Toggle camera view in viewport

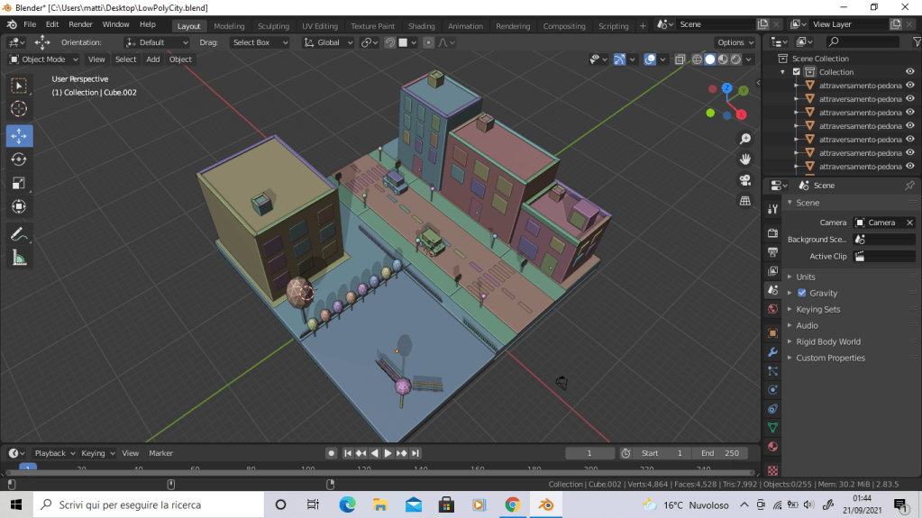tap(745, 179)
